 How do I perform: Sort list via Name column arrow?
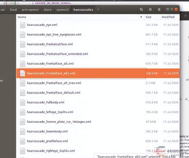(141, 17)
